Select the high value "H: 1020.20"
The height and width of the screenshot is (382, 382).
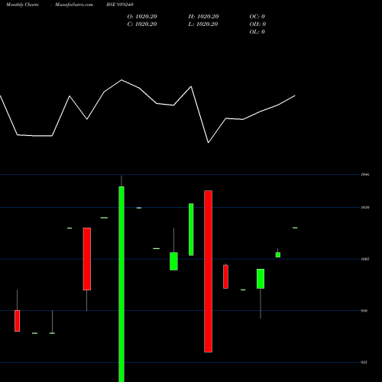click(x=203, y=17)
